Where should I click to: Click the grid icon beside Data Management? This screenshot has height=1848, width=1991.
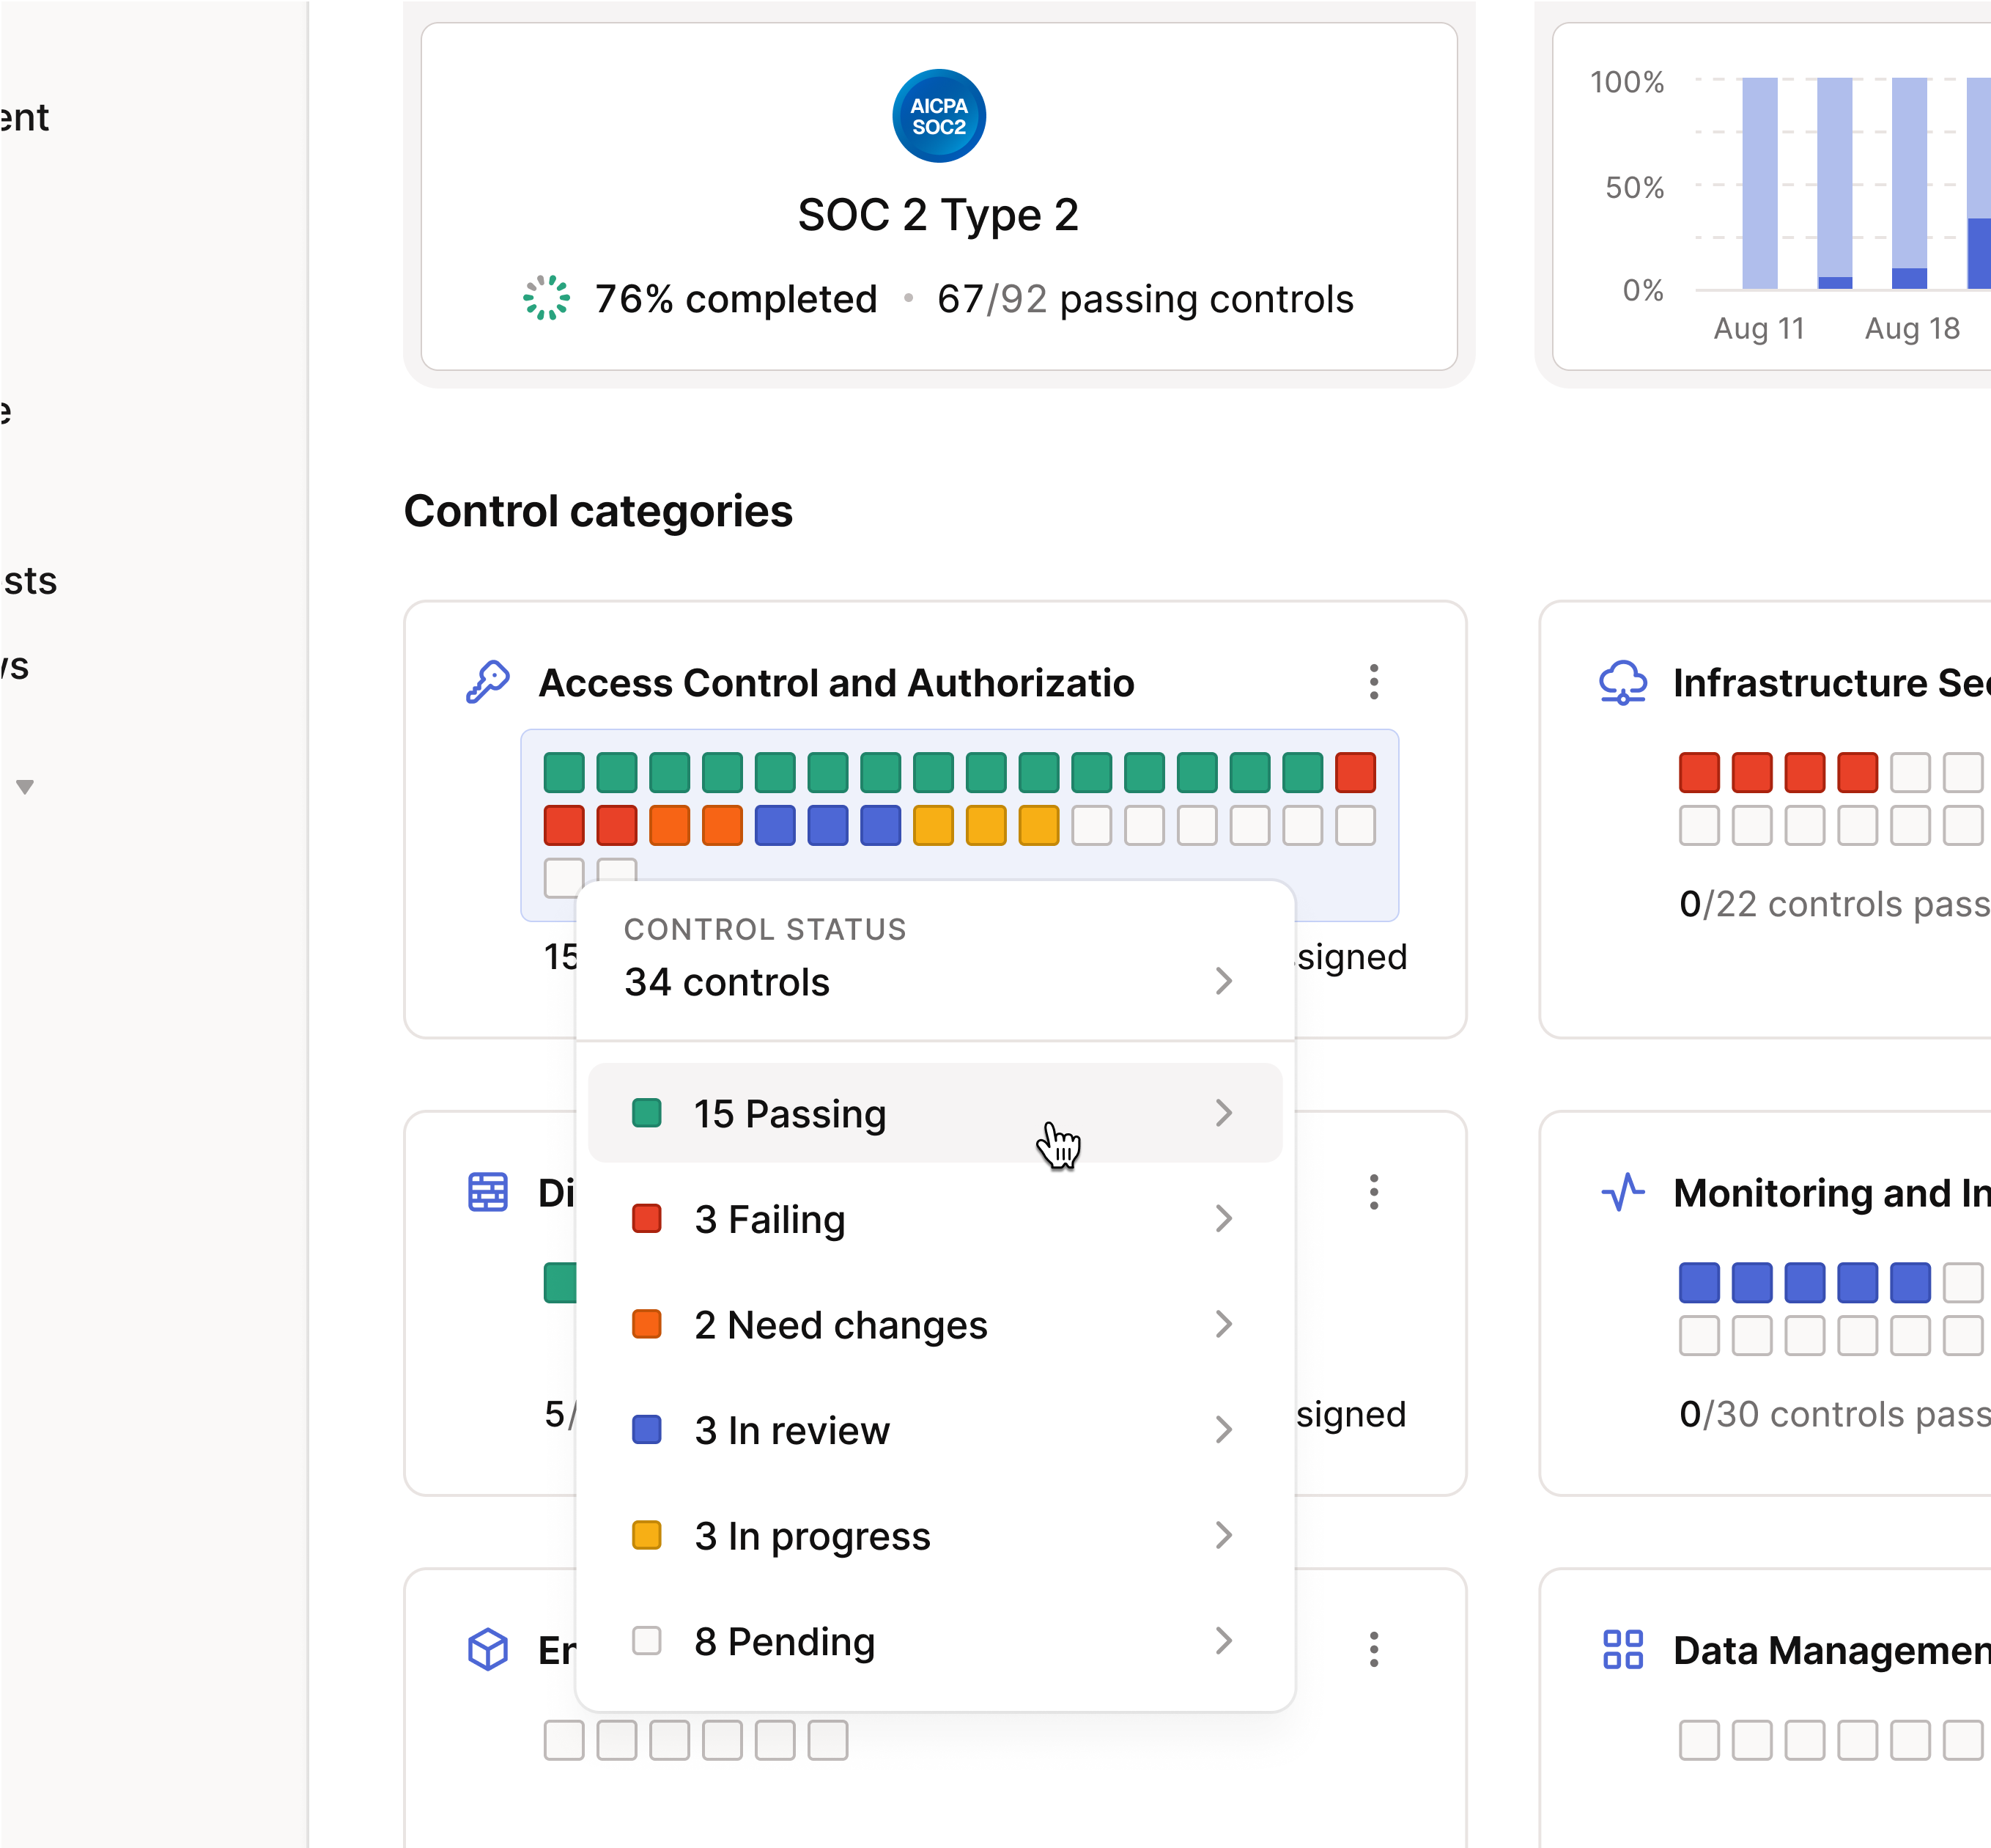[1623, 1650]
